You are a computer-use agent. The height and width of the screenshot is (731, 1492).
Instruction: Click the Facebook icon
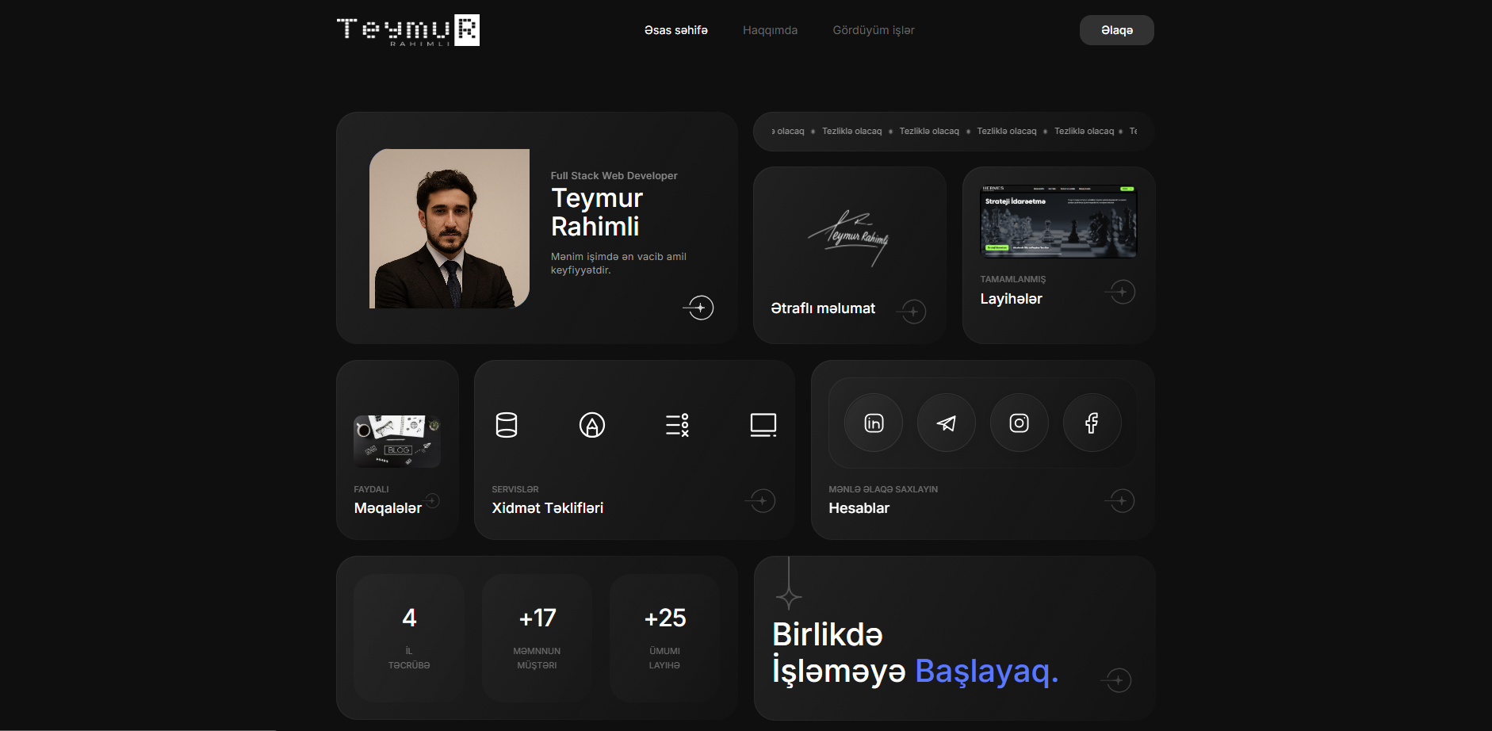tap(1092, 423)
